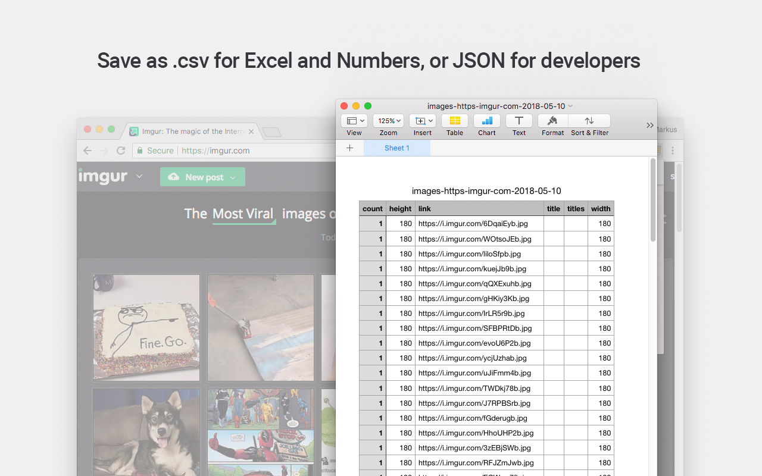Viewport: 762px width, 476px height.
Task: Close the Imgur browser tab
Action: [251, 131]
